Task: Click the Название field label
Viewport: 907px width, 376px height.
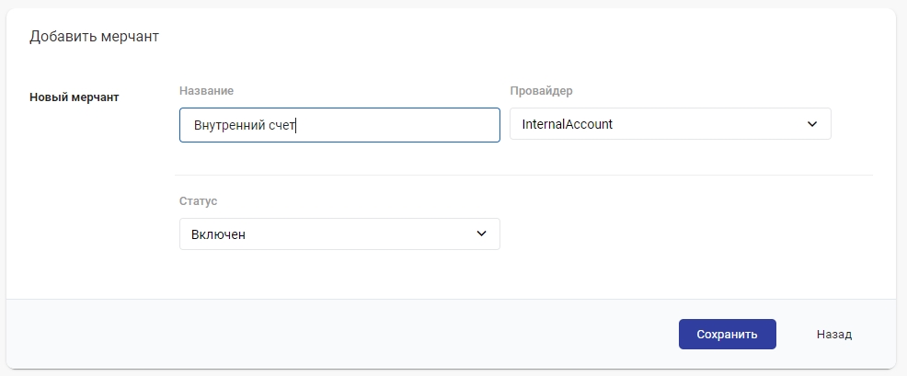Action: (206, 91)
